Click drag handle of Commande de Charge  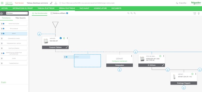(2, 38)
